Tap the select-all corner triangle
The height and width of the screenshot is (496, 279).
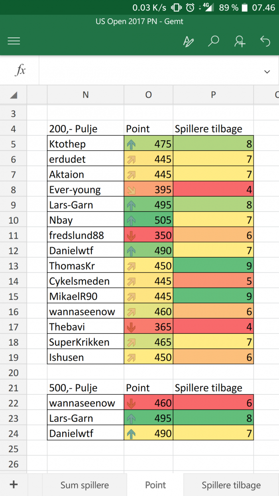coord(14,94)
